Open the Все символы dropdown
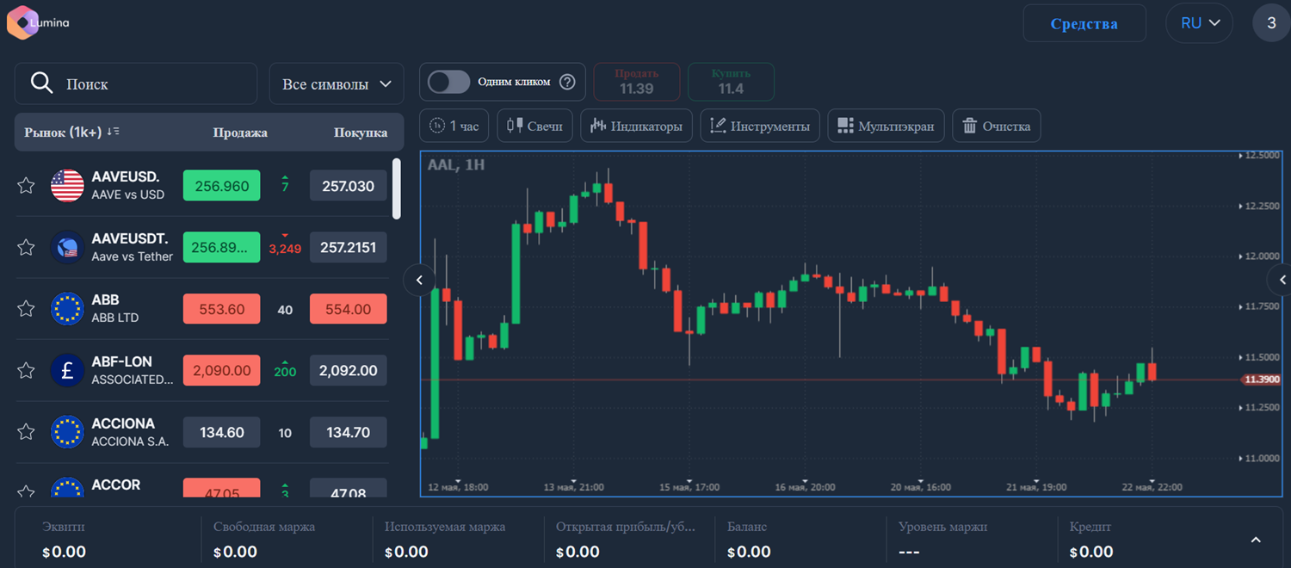1291x568 pixels. pyautogui.click(x=337, y=84)
